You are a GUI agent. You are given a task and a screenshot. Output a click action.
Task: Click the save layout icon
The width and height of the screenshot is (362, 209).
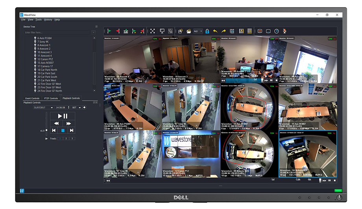(181, 31)
